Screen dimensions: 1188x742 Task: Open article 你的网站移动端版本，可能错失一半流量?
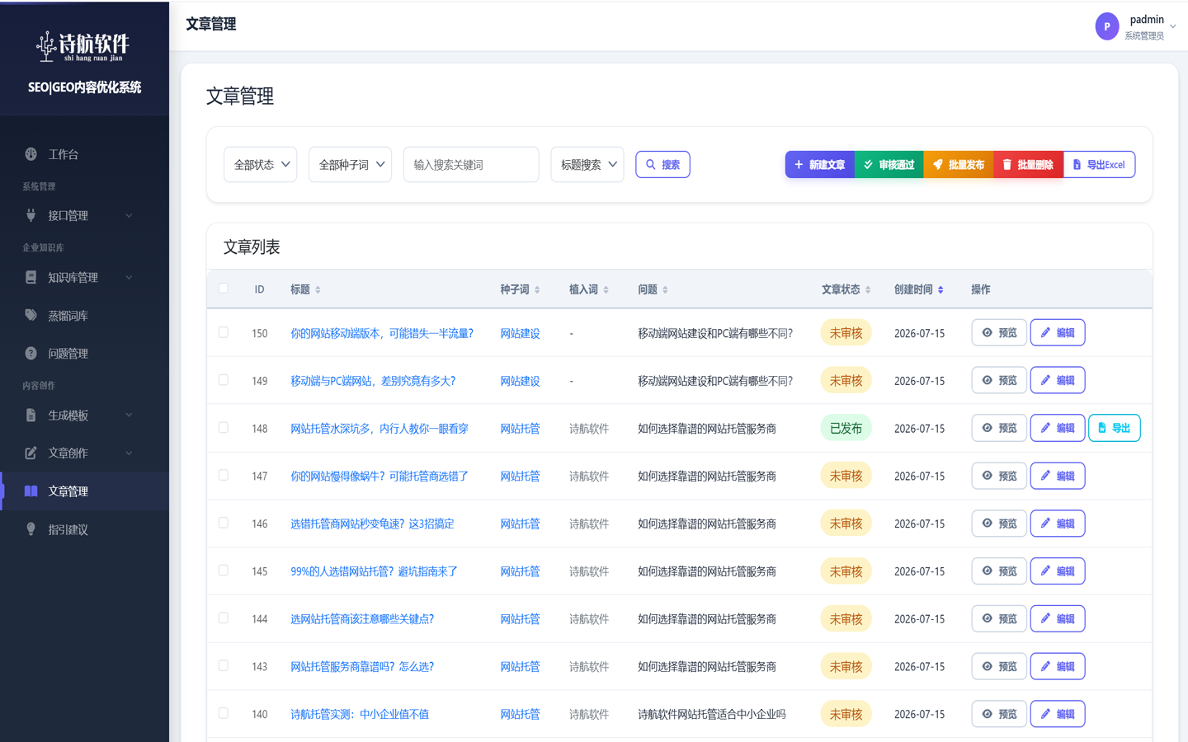pyautogui.click(x=382, y=333)
